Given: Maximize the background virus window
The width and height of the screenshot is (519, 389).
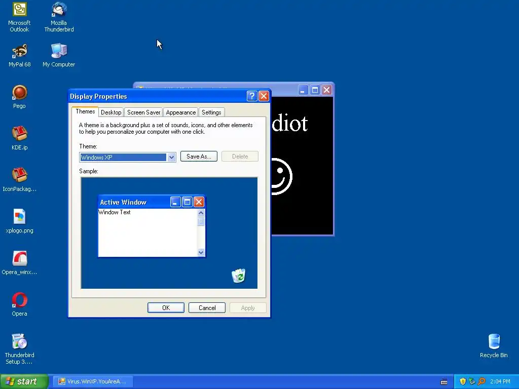Looking at the screenshot, I should tap(315, 90).
